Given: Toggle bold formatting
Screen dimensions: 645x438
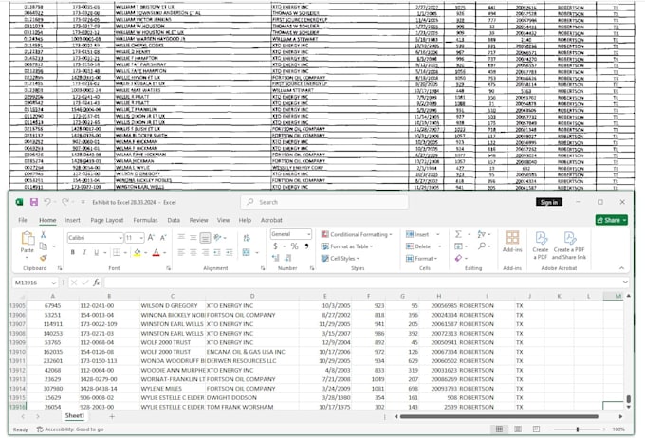Looking at the screenshot, I should (73, 252).
